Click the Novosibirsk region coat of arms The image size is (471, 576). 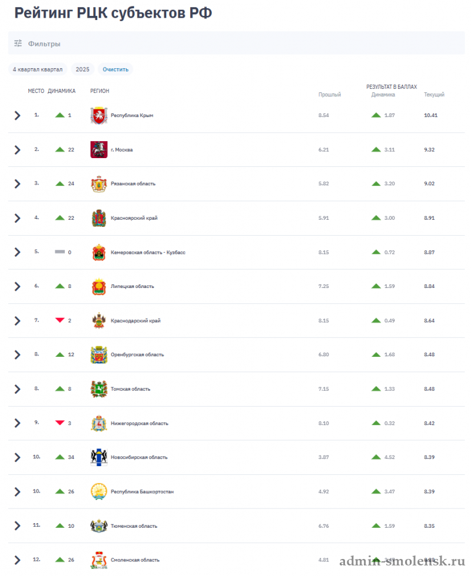[99, 457]
